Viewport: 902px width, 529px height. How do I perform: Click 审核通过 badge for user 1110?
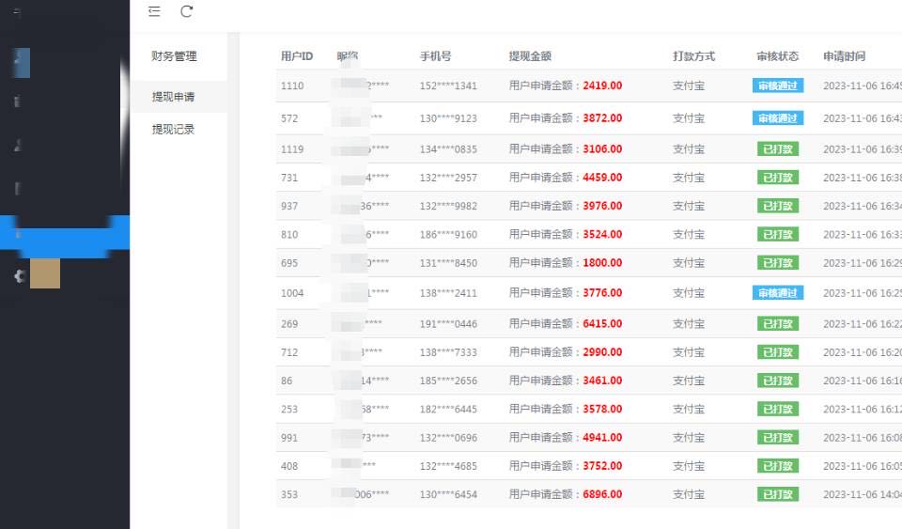(778, 86)
